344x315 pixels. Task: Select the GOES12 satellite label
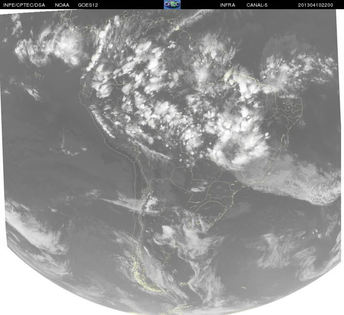click(88, 5)
